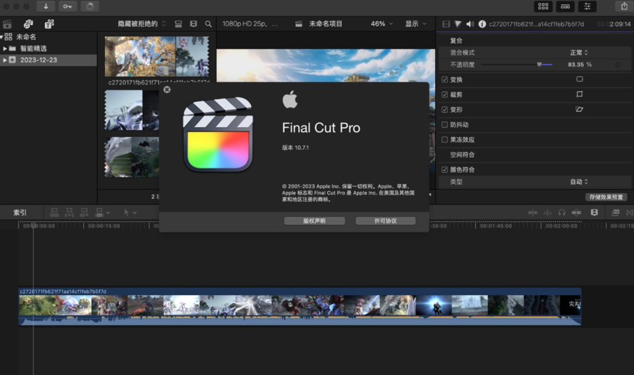
Task: Enable the 果冻效应 checkbox
Action: [x=445, y=140]
